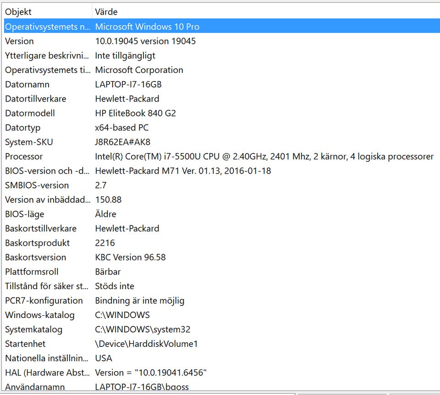Click the Windows-katalog row
The height and width of the screenshot is (395, 440).
(39, 315)
